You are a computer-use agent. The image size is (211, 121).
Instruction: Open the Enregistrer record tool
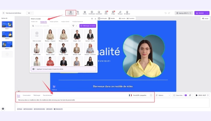[x=127, y=13]
